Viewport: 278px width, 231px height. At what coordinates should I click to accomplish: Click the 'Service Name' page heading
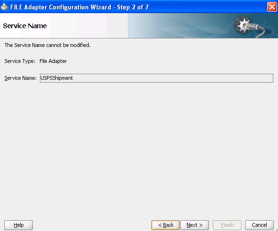click(25, 26)
